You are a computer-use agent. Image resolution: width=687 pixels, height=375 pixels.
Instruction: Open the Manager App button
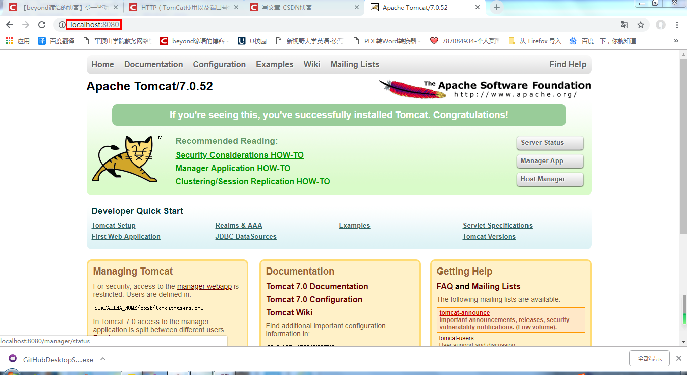(550, 161)
